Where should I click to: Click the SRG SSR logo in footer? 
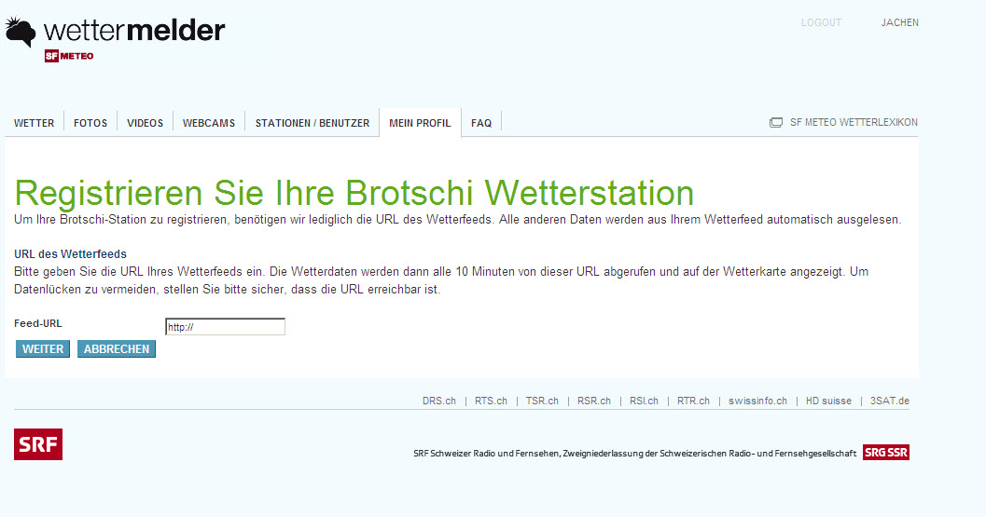(886, 453)
